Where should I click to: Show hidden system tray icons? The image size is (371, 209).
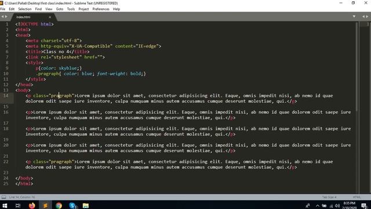click(318, 206)
